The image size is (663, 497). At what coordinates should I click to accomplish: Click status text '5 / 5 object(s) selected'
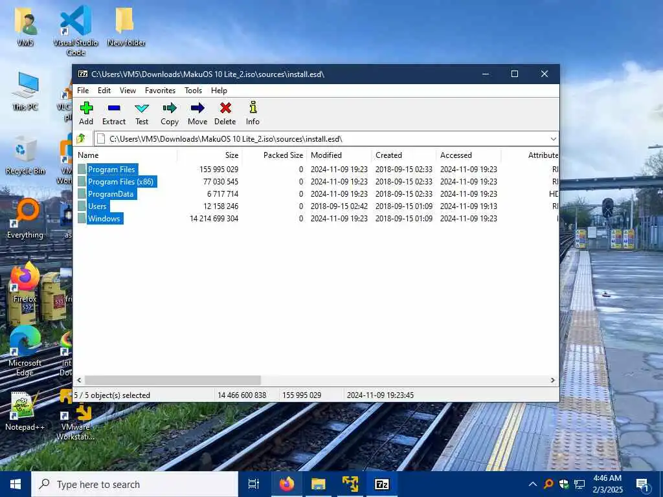(x=113, y=395)
